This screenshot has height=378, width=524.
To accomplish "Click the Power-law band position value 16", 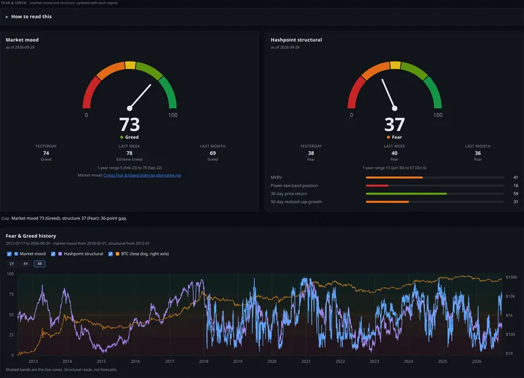I will [x=515, y=185].
